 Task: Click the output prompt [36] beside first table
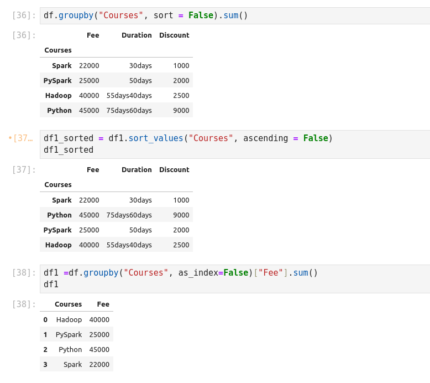[23, 35]
